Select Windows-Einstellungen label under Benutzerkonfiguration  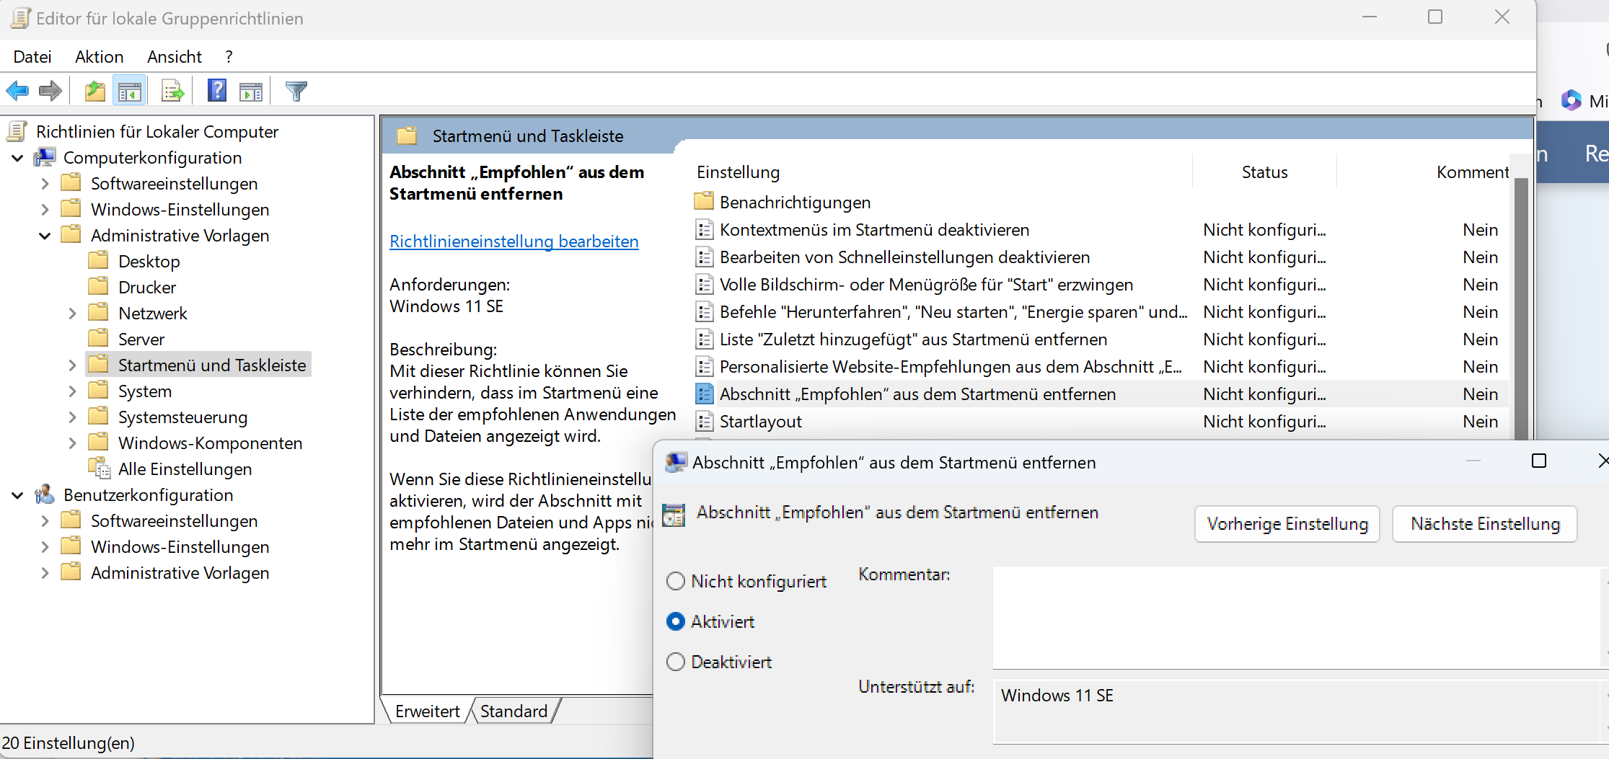click(x=180, y=547)
